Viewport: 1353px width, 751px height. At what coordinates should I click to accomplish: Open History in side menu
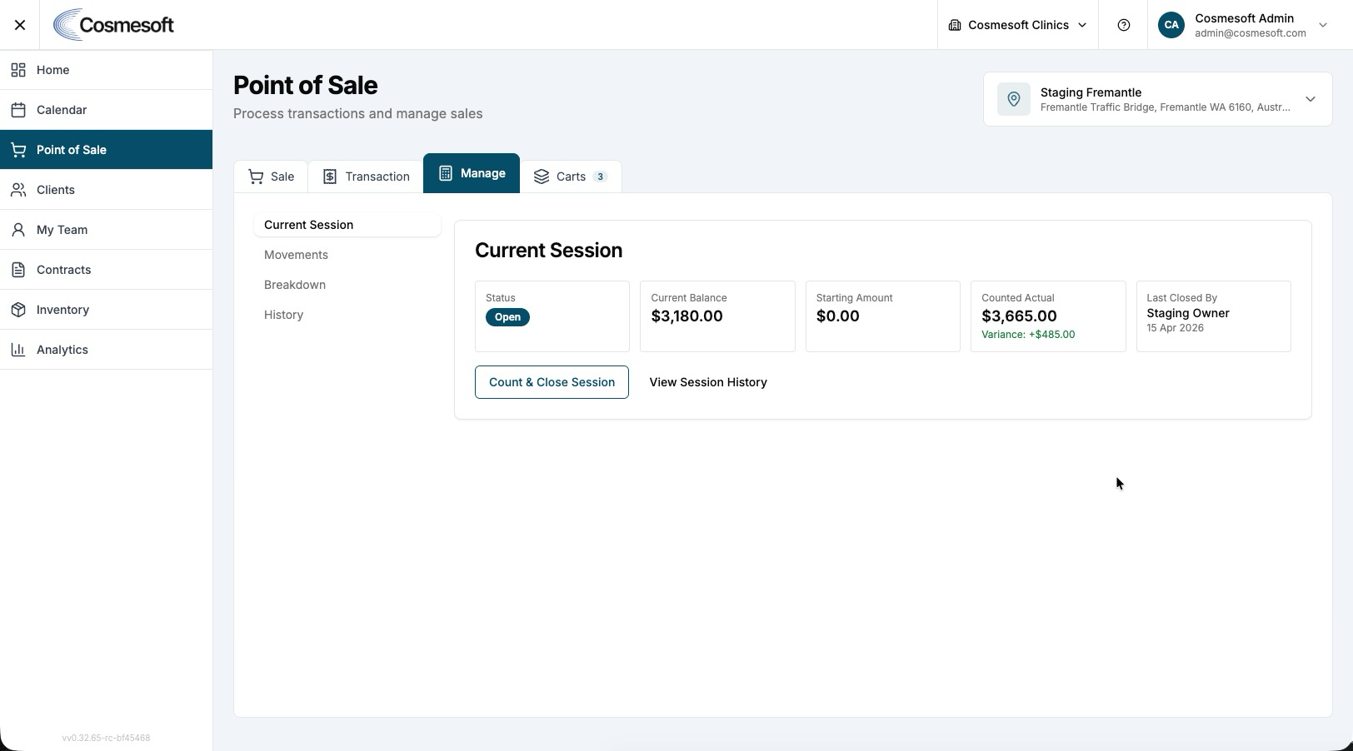pyautogui.click(x=347, y=315)
